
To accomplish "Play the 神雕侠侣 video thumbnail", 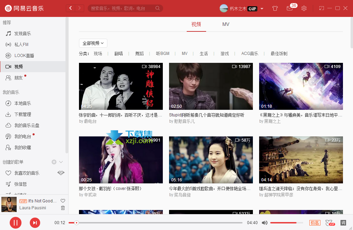I will click(x=121, y=86).
